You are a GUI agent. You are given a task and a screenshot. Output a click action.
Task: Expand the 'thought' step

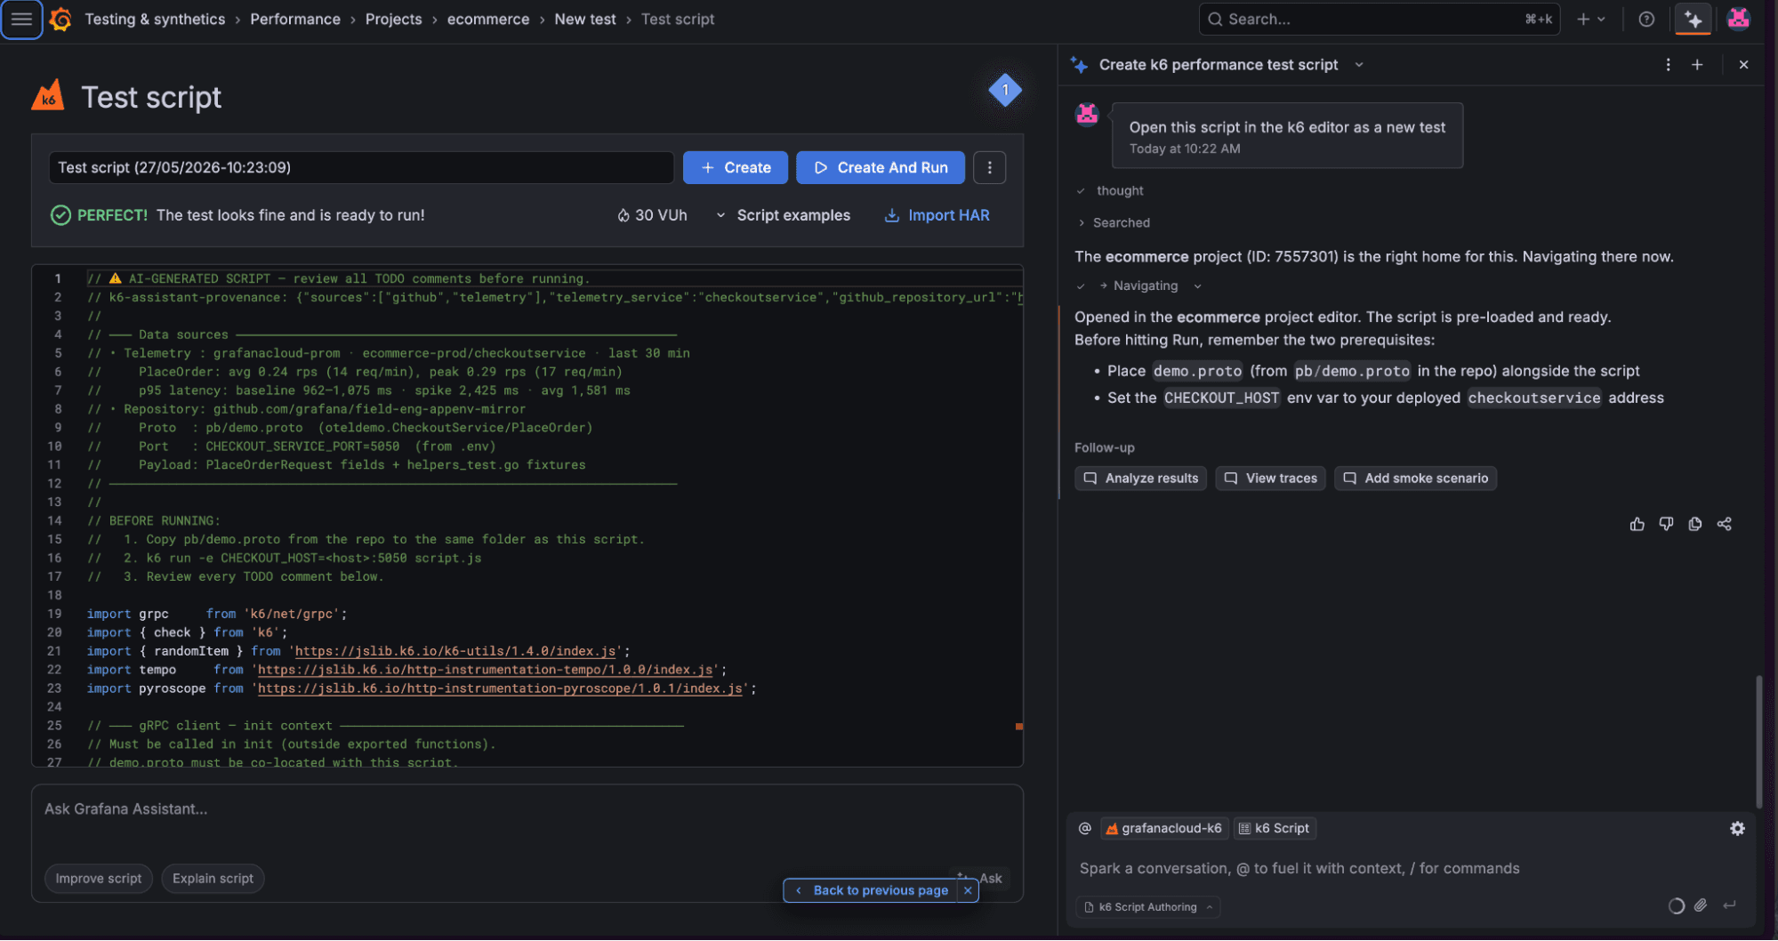pos(1110,190)
